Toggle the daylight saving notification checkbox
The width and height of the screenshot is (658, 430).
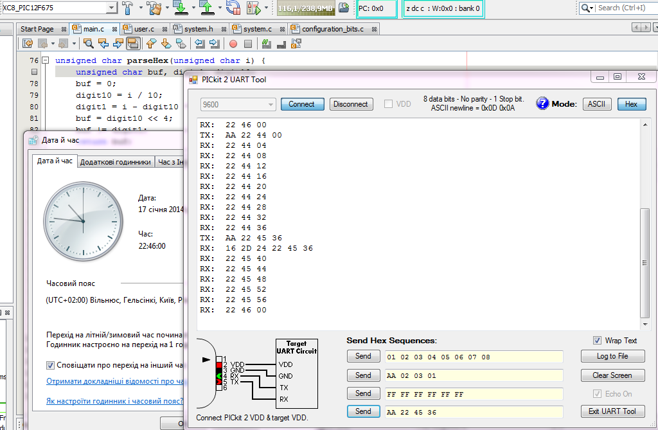point(51,365)
